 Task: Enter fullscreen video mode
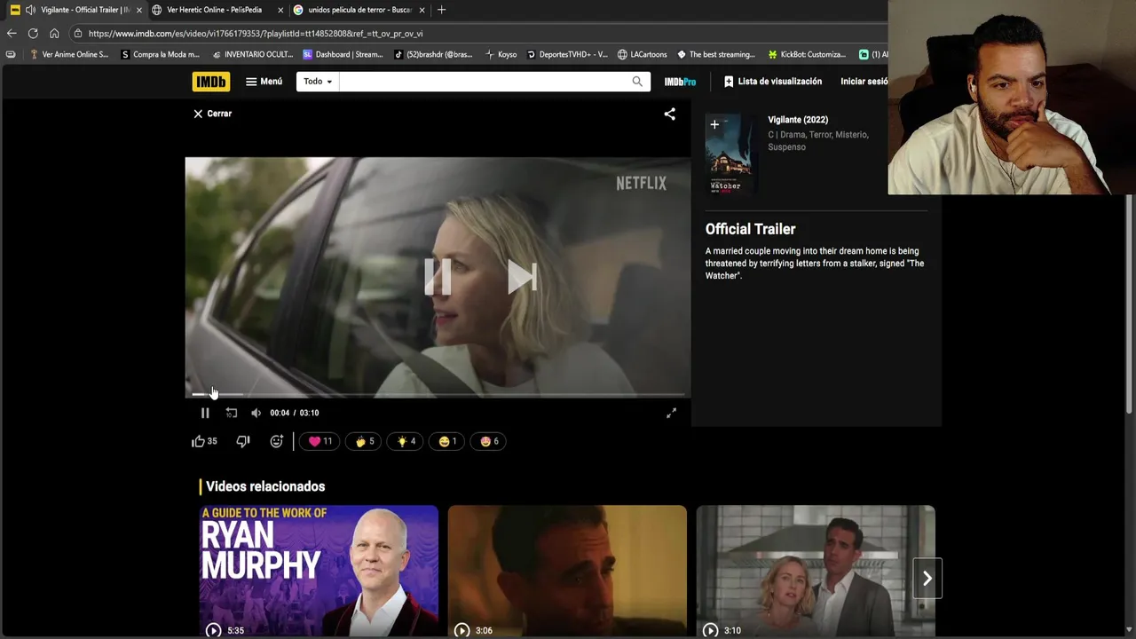coord(671,413)
